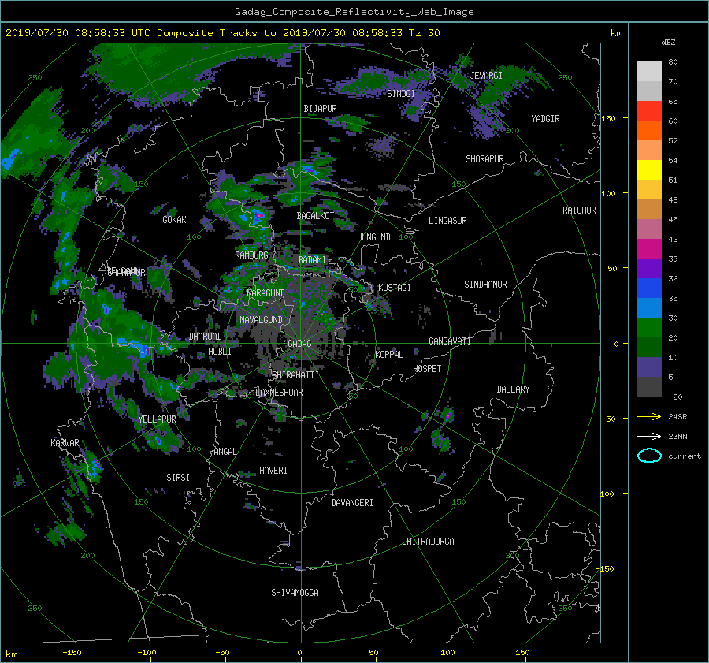709x663 pixels.
Task: Click the CHITRADURGA city label
Action: [x=429, y=542]
